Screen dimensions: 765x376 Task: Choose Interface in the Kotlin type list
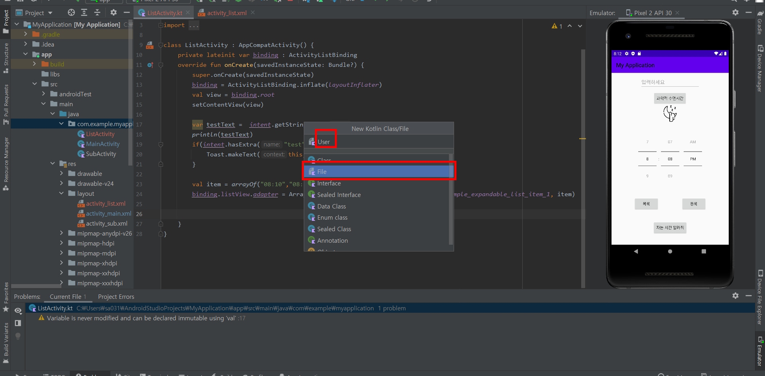pyautogui.click(x=377, y=183)
